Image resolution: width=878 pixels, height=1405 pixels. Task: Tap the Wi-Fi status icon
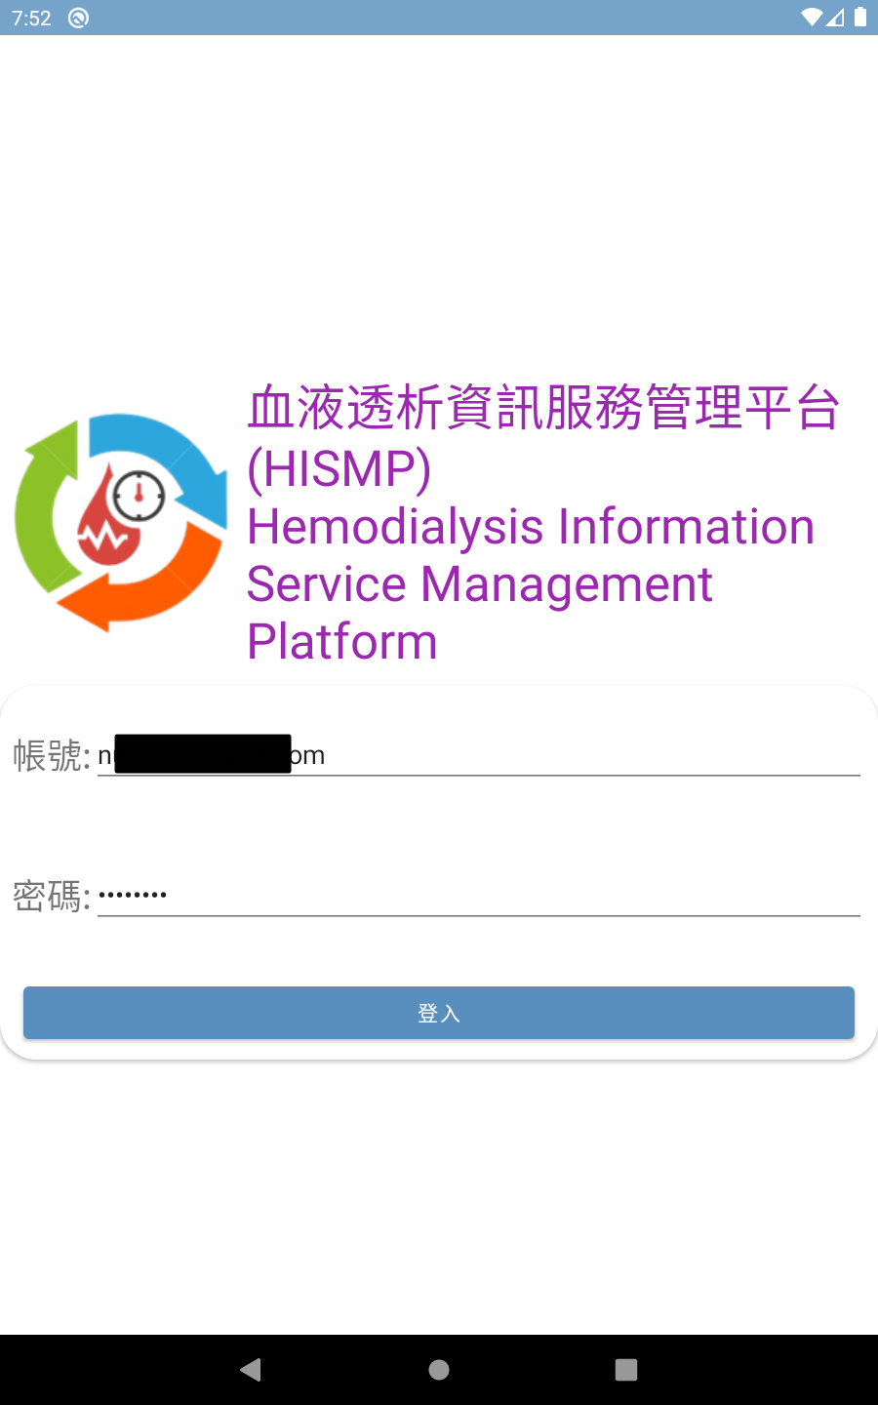coord(811,18)
